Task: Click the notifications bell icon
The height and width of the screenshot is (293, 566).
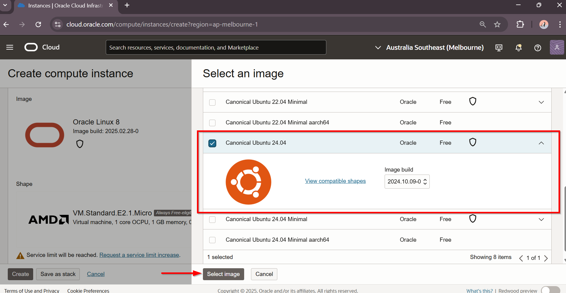Action: (x=518, y=48)
